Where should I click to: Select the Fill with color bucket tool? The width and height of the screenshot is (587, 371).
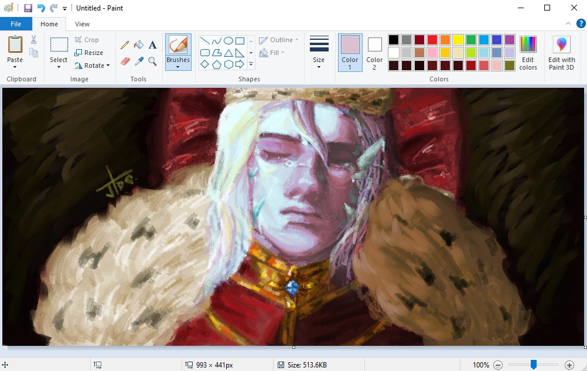coord(139,45)
